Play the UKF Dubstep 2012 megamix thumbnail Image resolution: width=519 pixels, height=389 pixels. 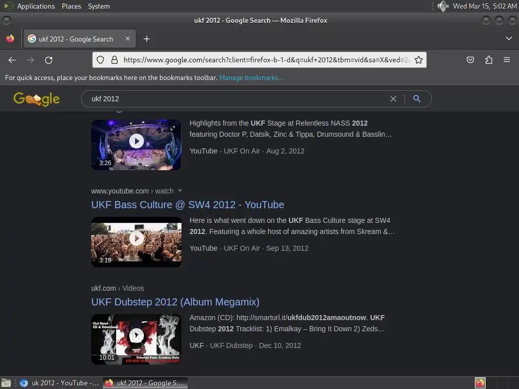tap(136, 339)
